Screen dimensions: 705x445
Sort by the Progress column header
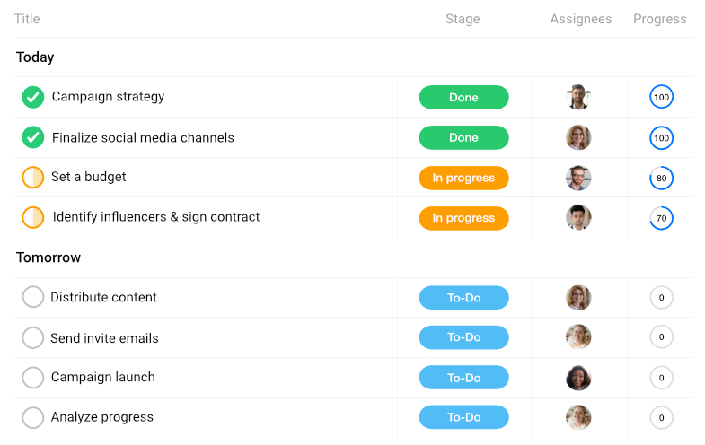pyautogui.click(x=659, y=19)
